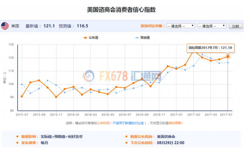
Task: Click the 2016-01 label on the x-axis
Action: [x=74, y=114]
